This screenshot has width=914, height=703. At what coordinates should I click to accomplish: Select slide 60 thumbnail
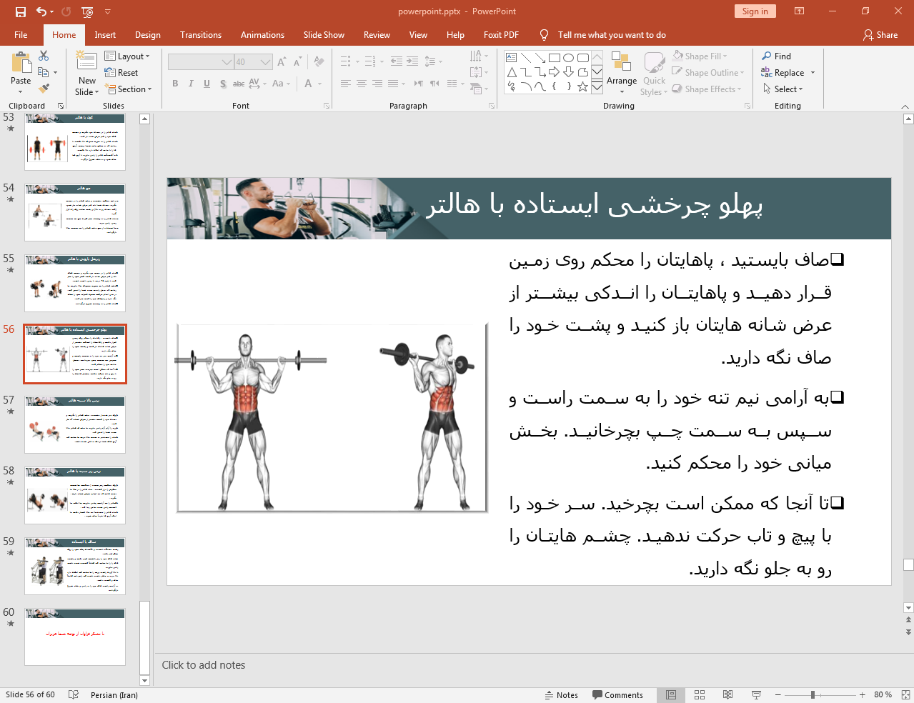pyautogui.click(x=75, y=637)
